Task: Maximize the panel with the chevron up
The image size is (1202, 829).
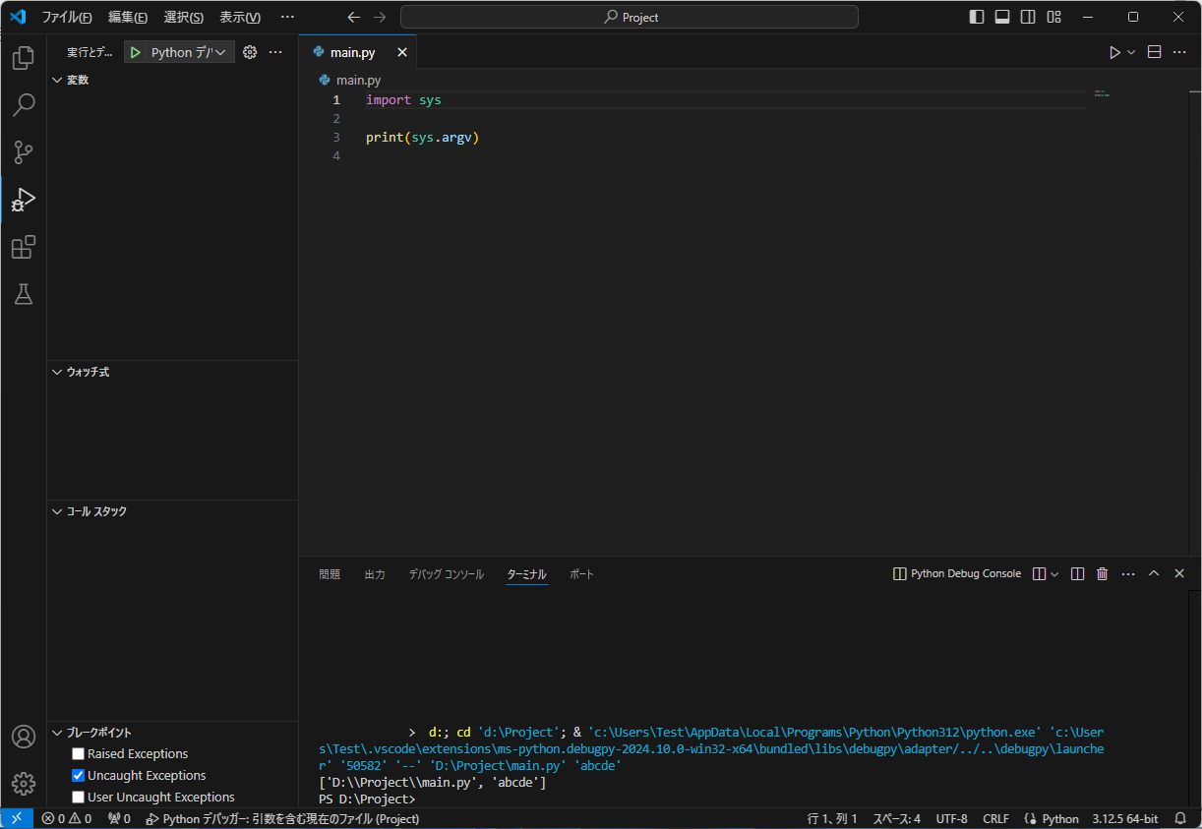Action: point(1154,573)
